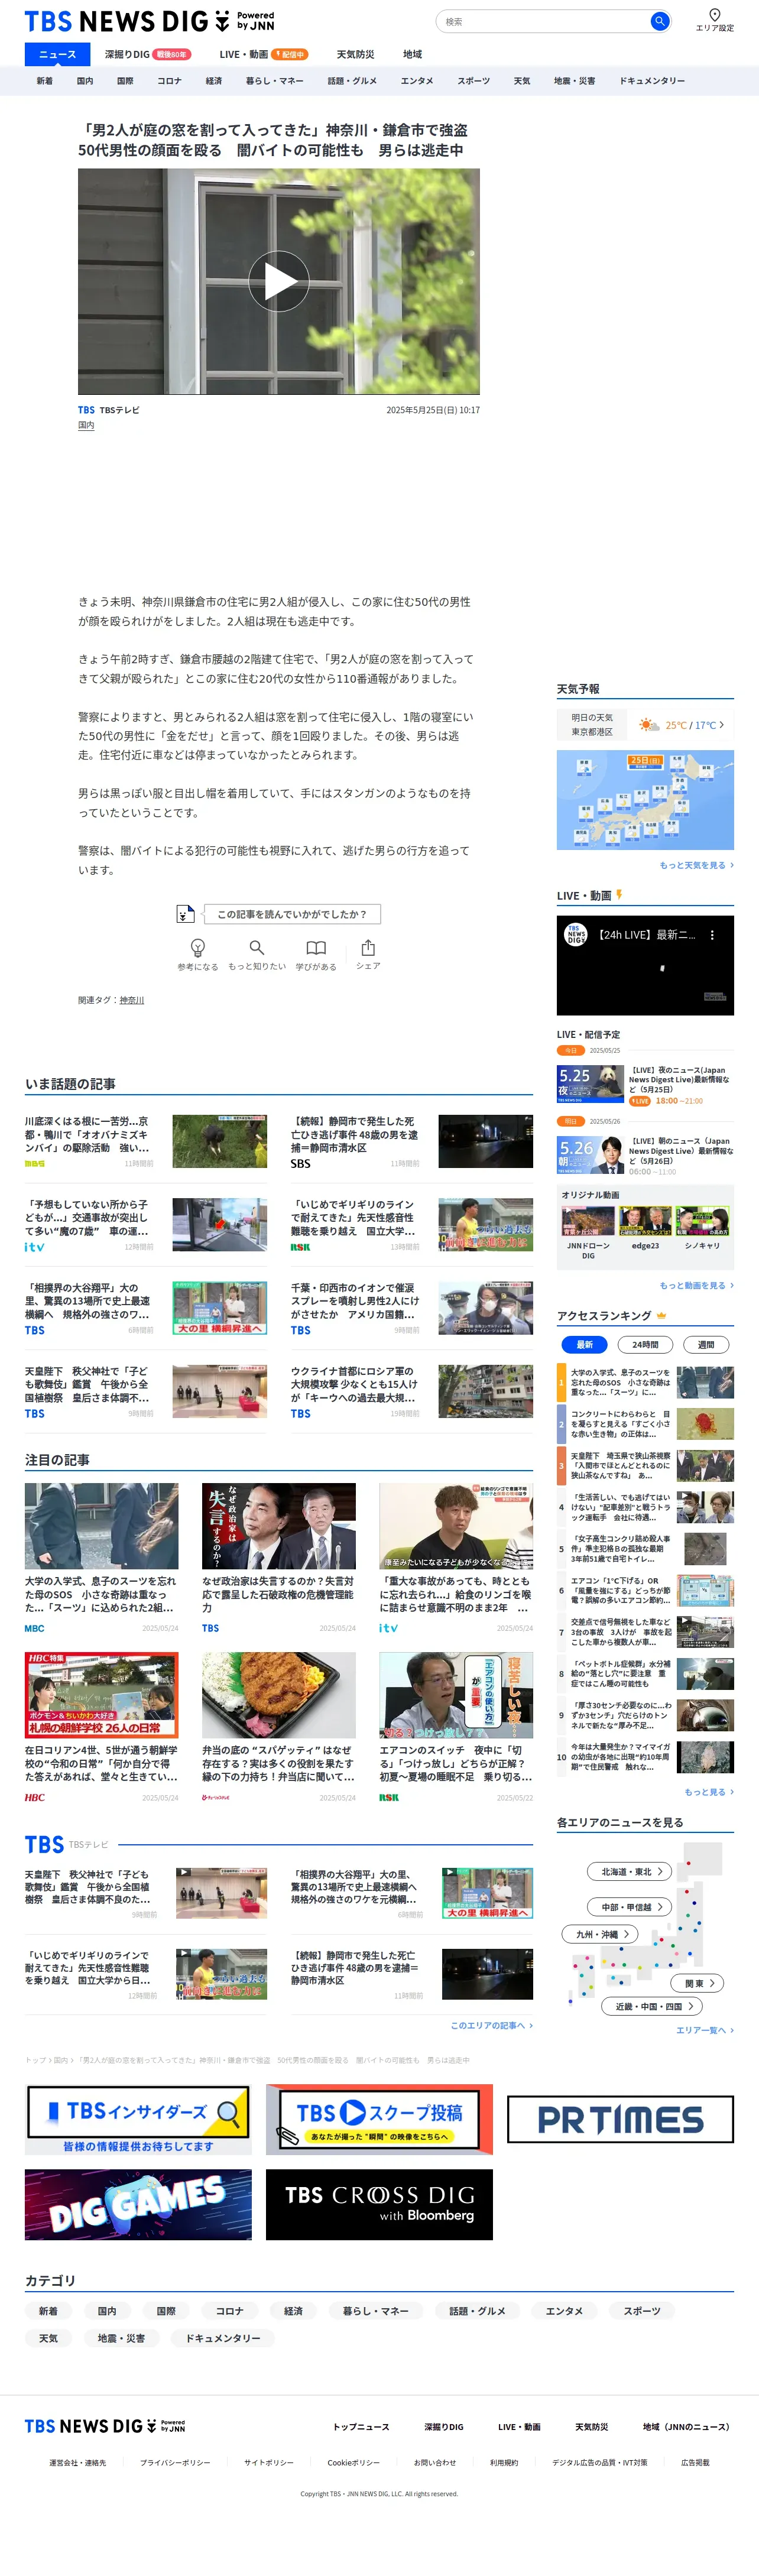The width and height of the screenshot is (759, 2576).
Task: Open the 九州・沖縄 area news
Action: [x=600, y=1934]
